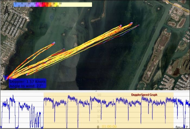Click the fps indicator in graph corner
190x129 pixels.
[x=182, y=127]
